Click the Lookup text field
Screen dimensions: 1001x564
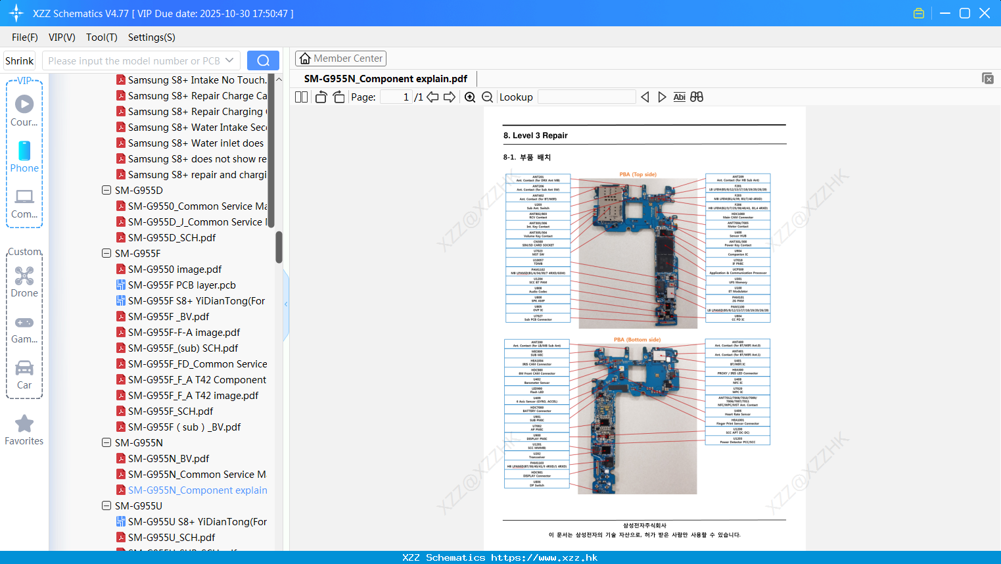587,97
